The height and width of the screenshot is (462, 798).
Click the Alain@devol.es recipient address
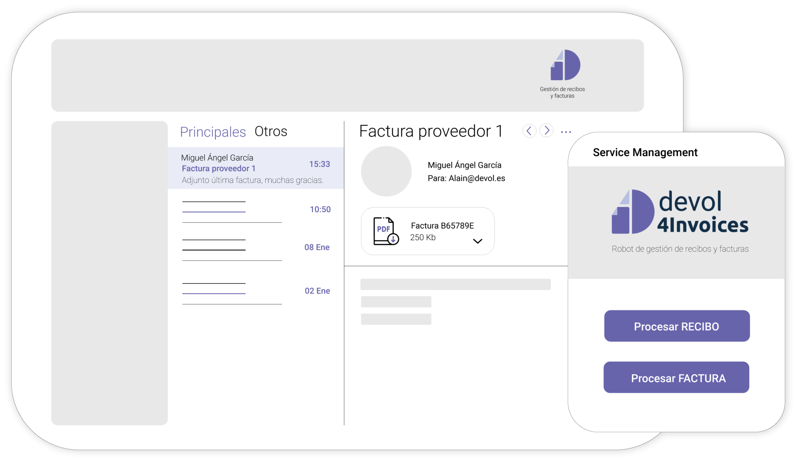click(x=476, y=178)
